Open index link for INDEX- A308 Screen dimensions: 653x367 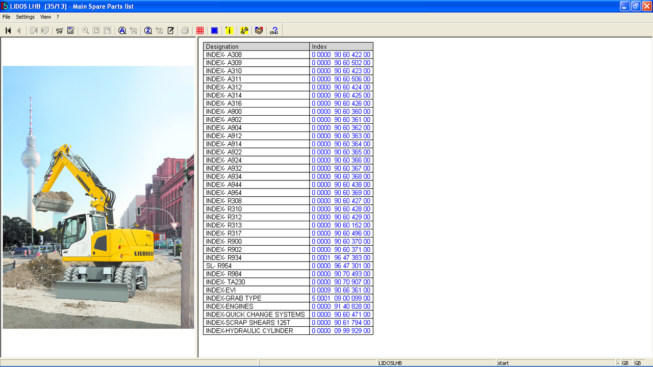(341, 55)
